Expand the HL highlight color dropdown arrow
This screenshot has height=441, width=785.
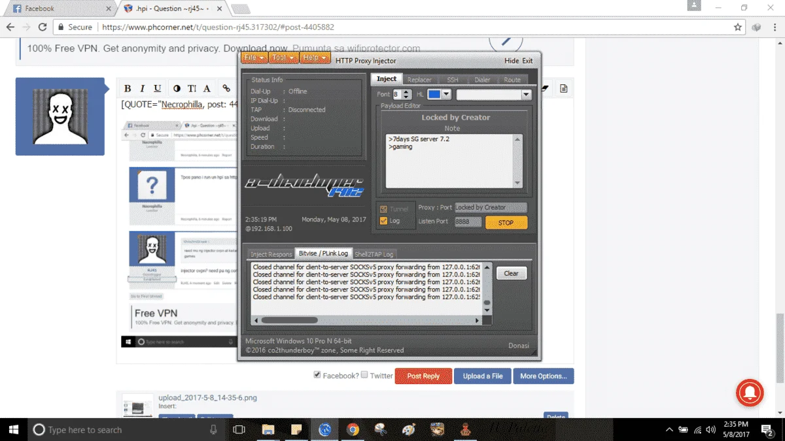point(446,95)
